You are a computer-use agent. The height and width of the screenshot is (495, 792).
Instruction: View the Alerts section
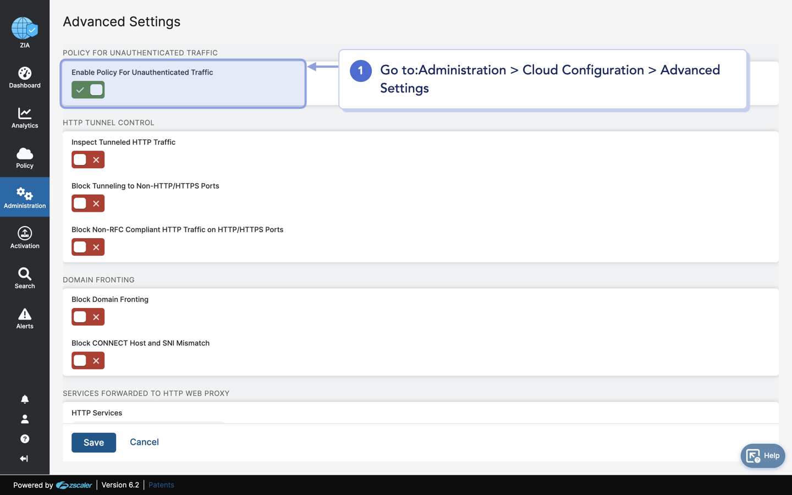(x=24, y=317)
